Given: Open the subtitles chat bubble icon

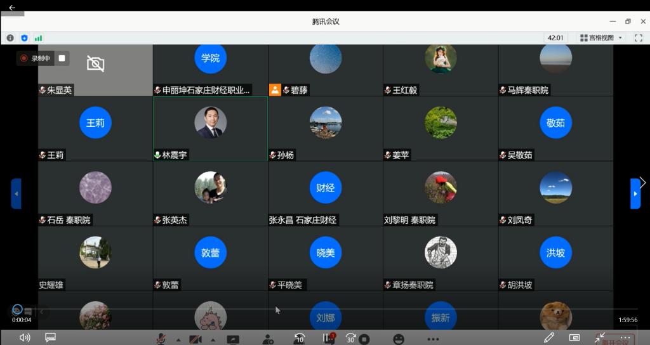Looking at the screenshot, I should coord(50,337).
